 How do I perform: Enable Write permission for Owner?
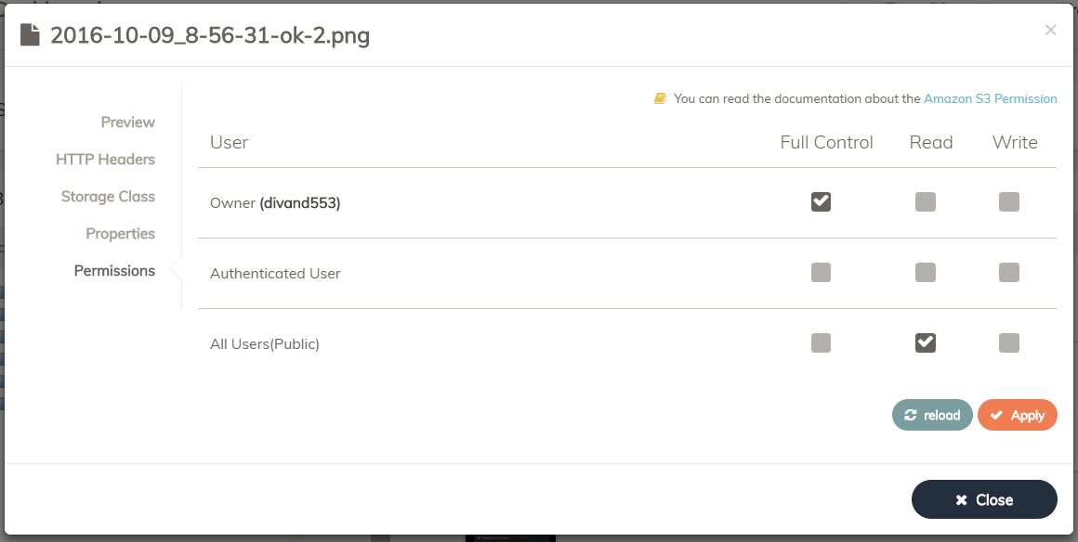tap(1009, 201)
